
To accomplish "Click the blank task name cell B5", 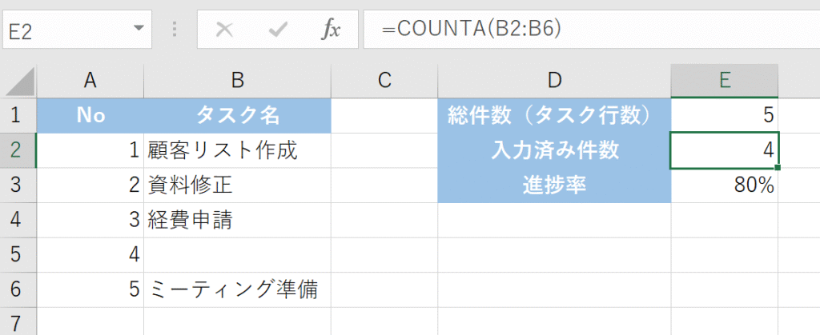I will pos(237,255).
